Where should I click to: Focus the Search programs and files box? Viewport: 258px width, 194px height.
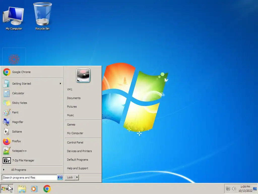click(x=30, y=178)
